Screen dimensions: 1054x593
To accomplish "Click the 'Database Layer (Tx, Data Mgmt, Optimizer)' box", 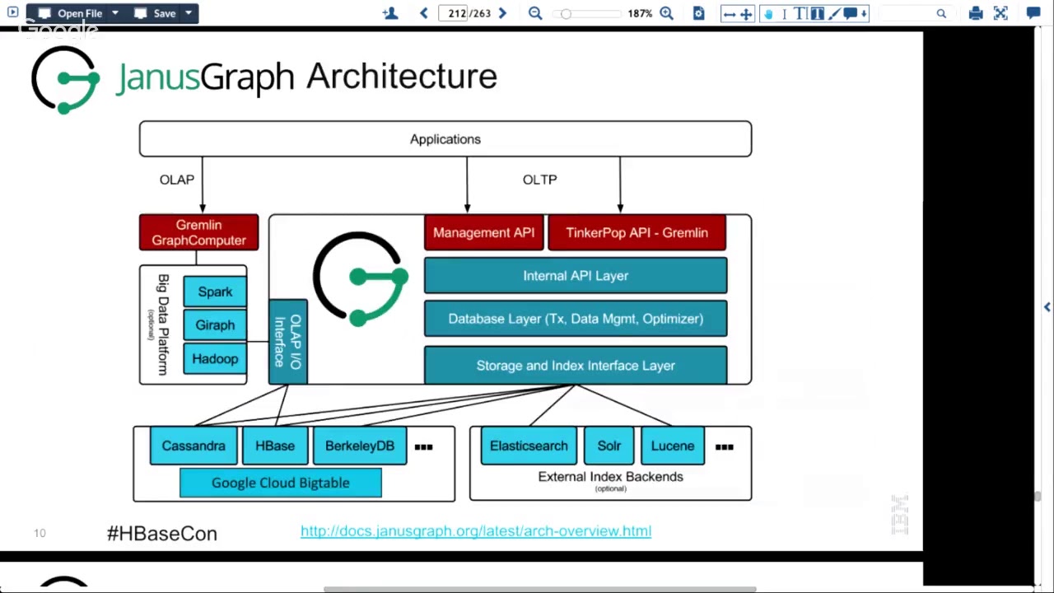I will coord(576,319).
